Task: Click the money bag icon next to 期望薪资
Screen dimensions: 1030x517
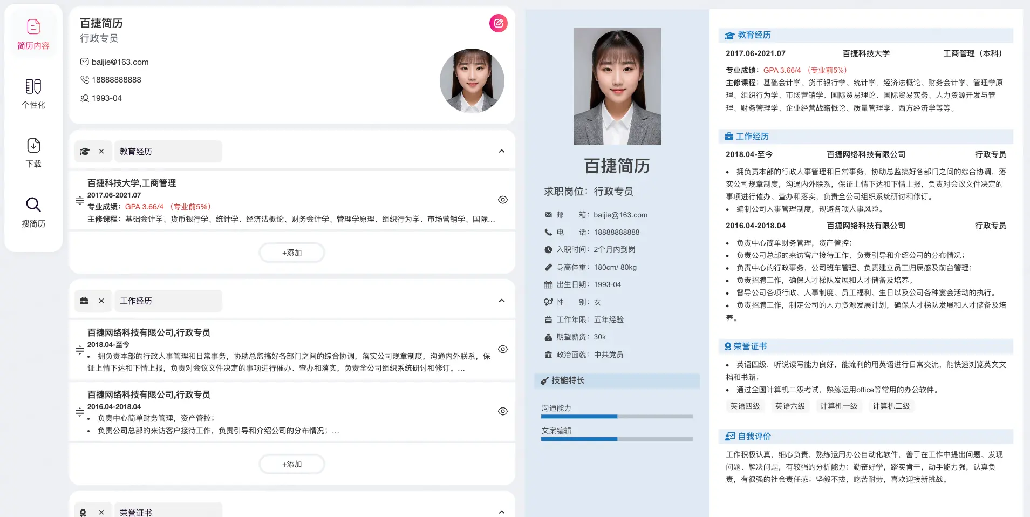Action: (548, 337)
